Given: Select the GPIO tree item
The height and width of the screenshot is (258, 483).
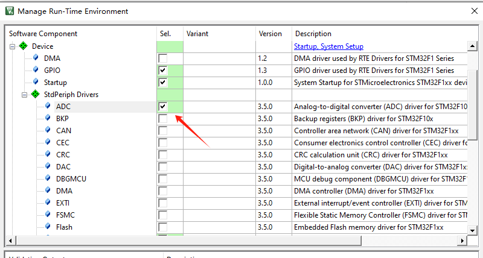Looking at the screenshot, I should coord(52,71).
